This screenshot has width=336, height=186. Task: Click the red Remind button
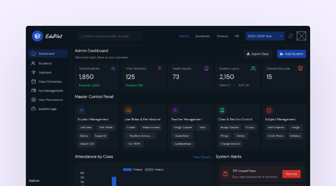pos(292,174)
